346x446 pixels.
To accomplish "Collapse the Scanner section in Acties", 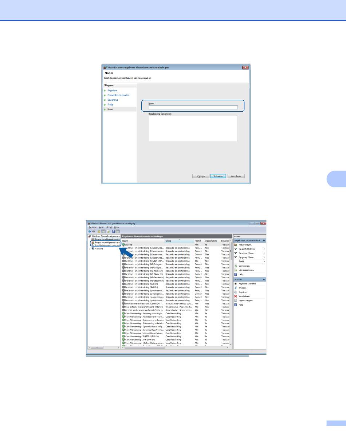I will coord(264,279).
